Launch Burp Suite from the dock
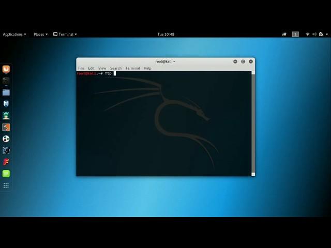The width and height of the screenshot is (331, 248). pyautogui.click(x=6, y=127)
